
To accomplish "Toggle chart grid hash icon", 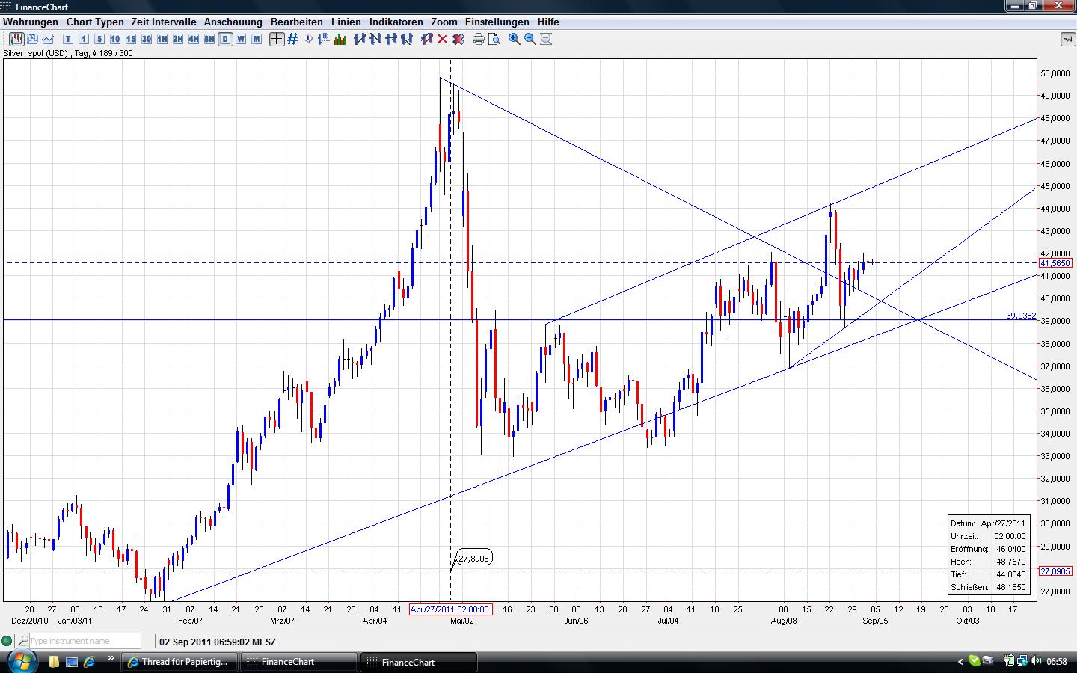I will [292, 39].
